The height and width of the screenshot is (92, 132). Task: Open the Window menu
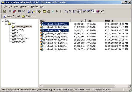[x=35, y=6]
